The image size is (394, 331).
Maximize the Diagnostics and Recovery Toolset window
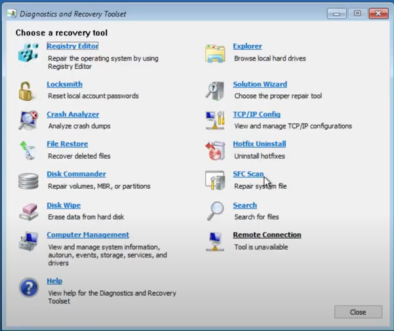[357, 14]
